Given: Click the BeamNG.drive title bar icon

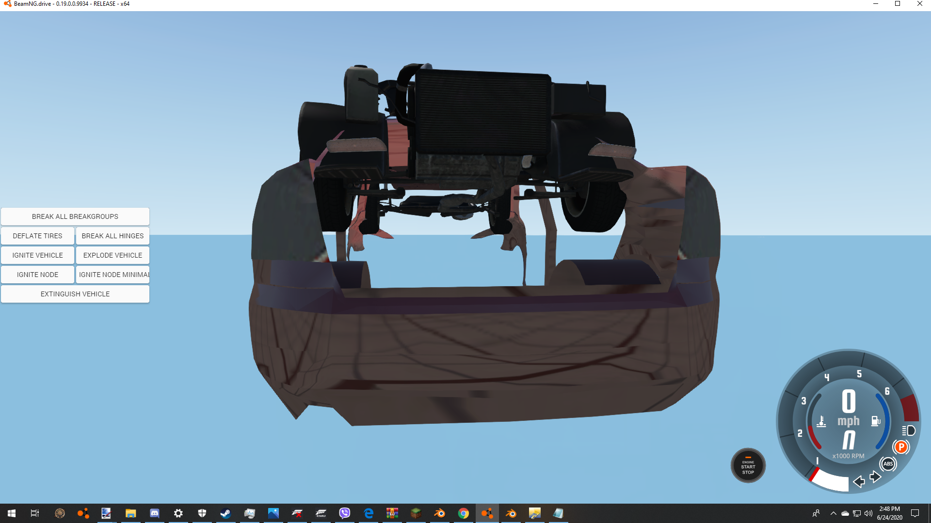Looking at the screenshot, I should point(7,4).
